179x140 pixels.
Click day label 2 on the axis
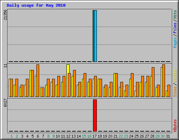[x=17, y=136]
